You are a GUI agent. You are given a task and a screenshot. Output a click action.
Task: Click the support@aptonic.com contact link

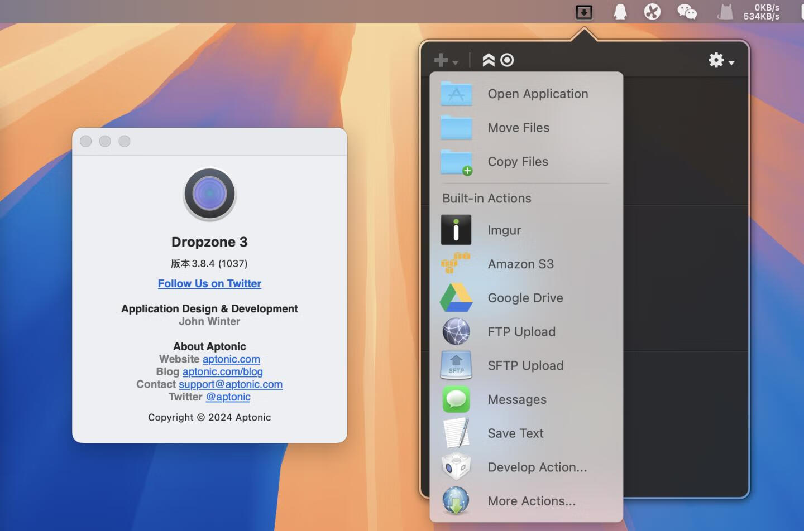tap(231, 384)
